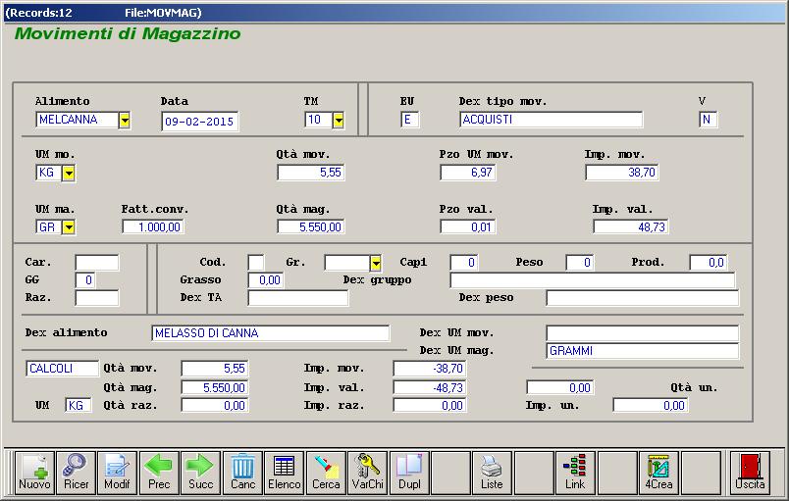Click calculated Imp. mov. field -38,70
The height and width of the screenshot is (501, 789).
(x=430, y=369)
